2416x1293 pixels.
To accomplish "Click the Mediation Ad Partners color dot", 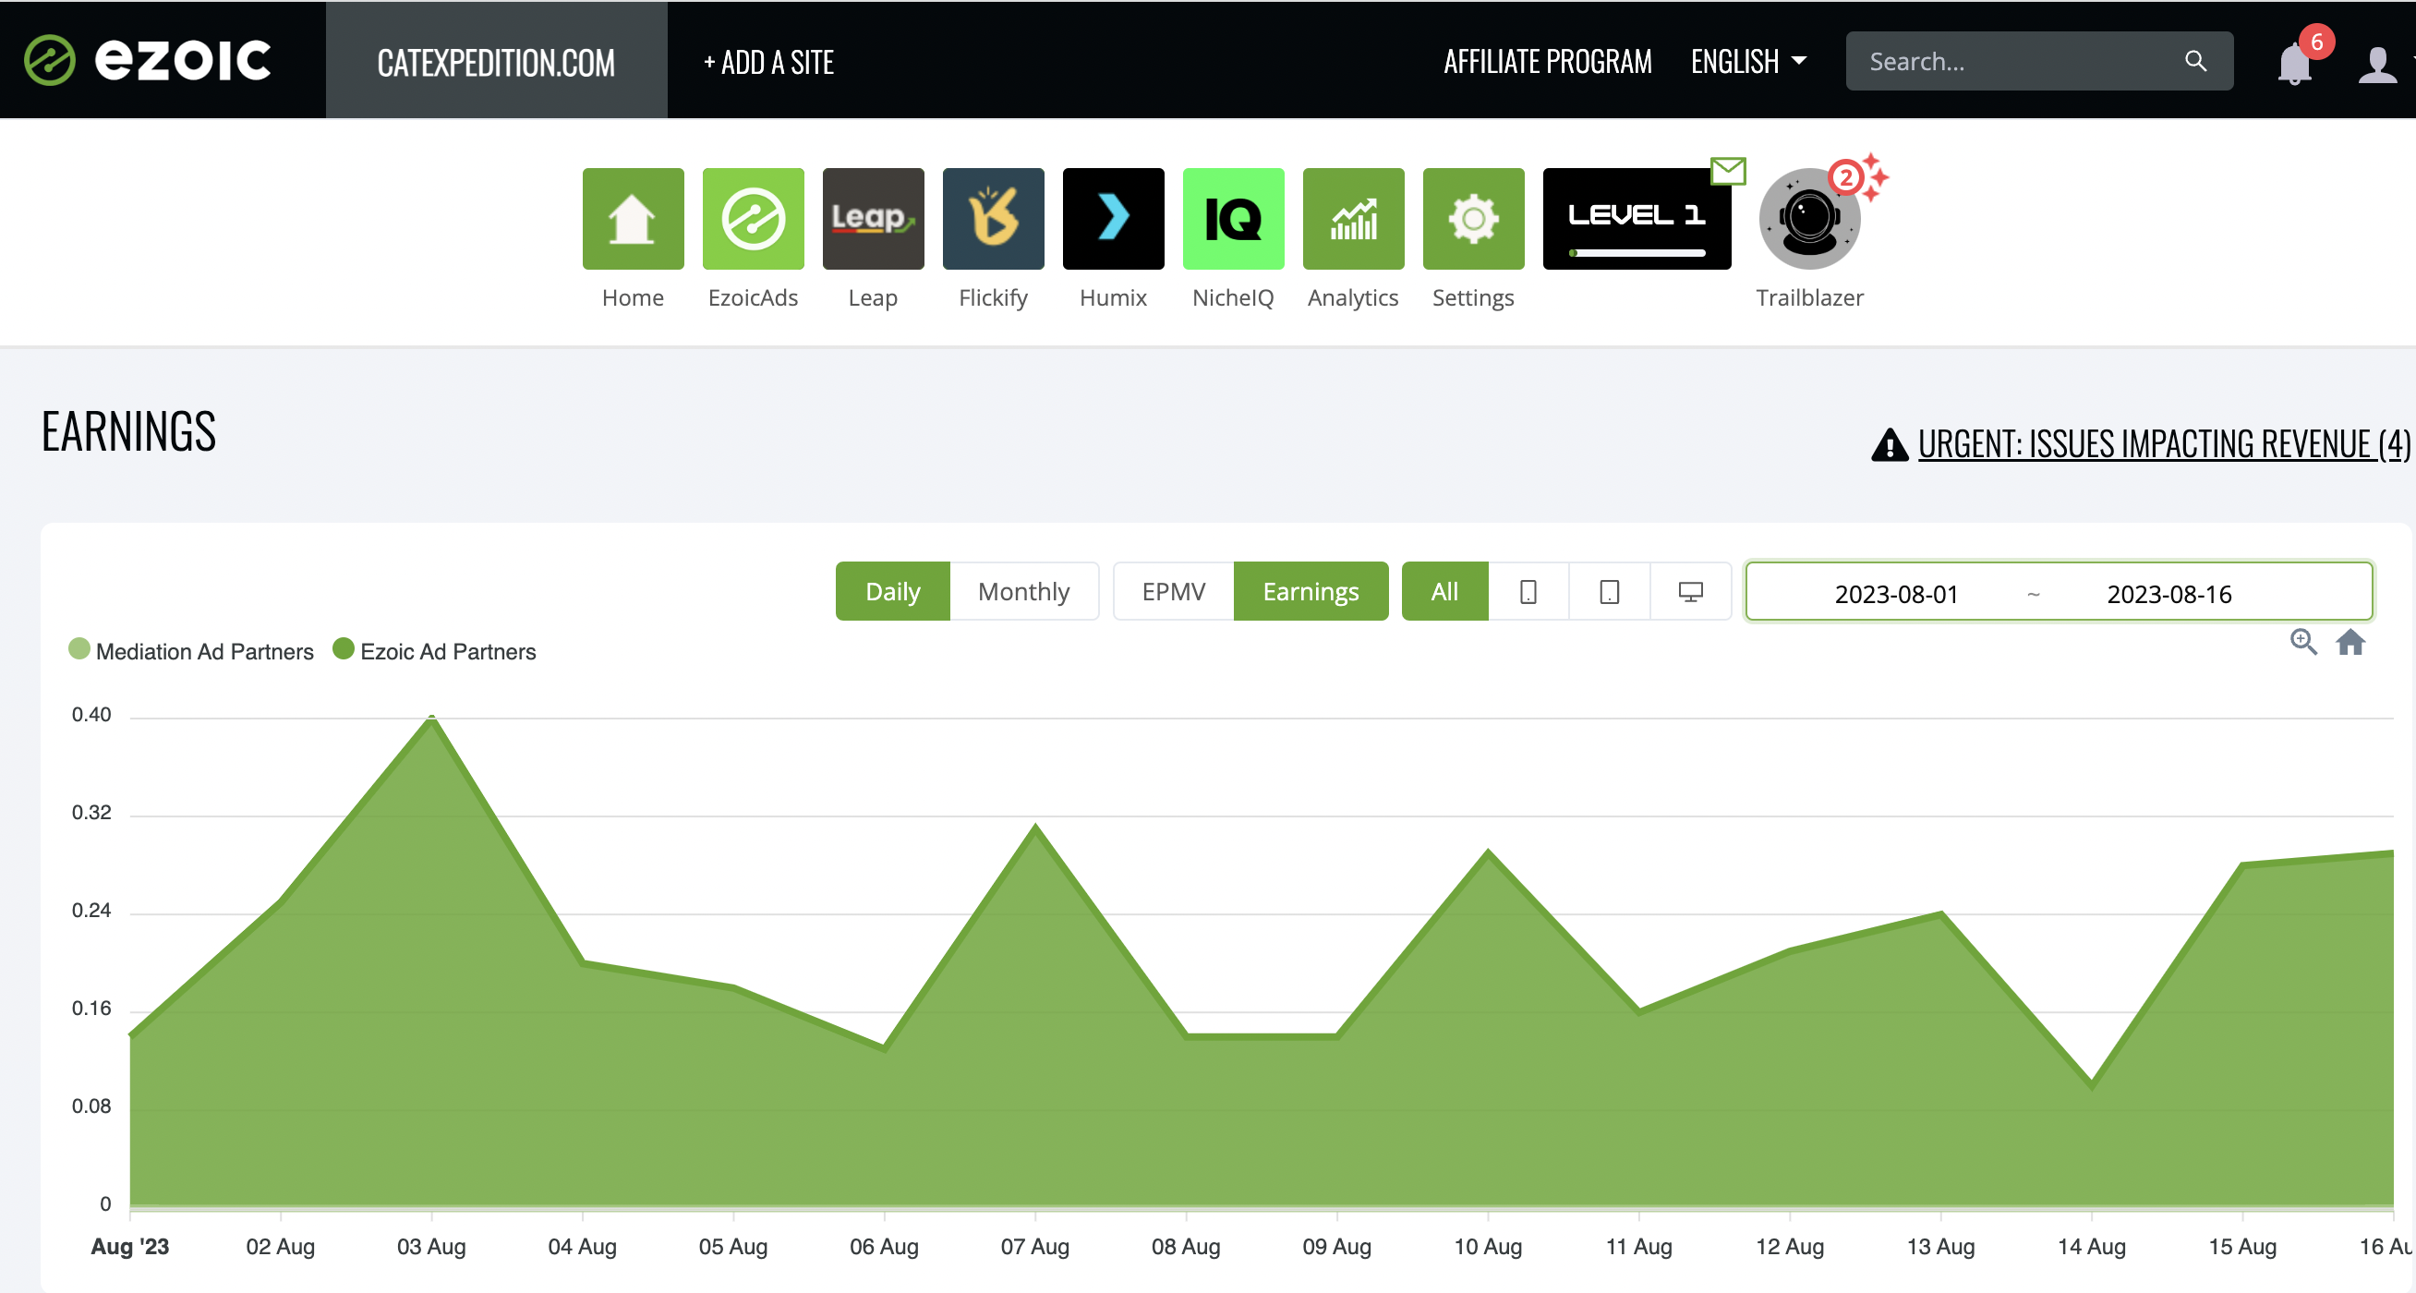I will click(79, 649).
